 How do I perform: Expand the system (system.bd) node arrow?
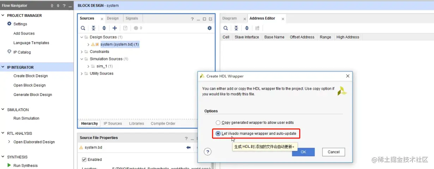pos(88,44)
